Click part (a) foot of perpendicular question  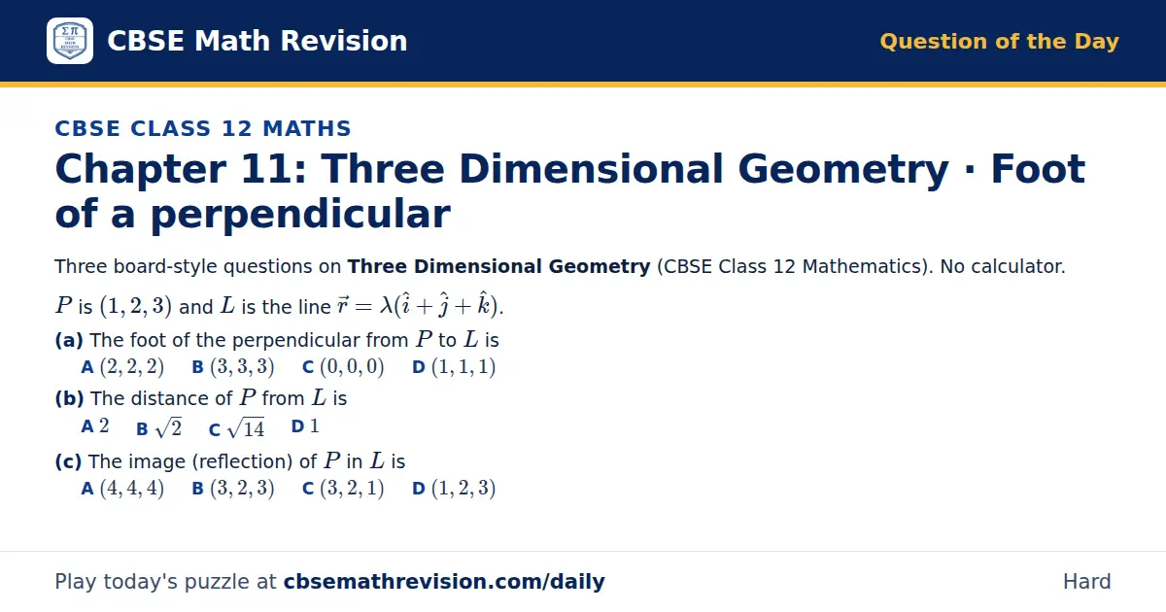[277, 340]
